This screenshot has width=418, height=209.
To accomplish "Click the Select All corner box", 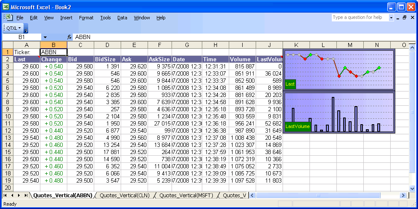I will (7, 45).
